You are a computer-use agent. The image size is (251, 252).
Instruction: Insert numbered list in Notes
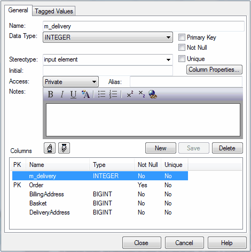113,94
